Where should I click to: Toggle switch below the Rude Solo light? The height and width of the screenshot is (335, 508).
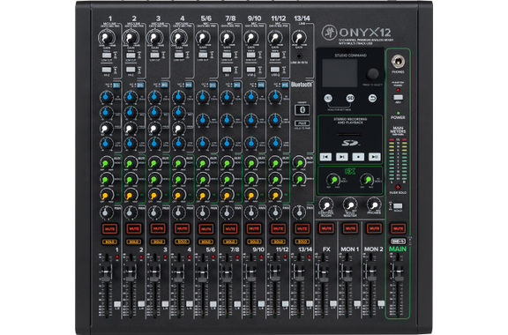click(x=398, y=206)
